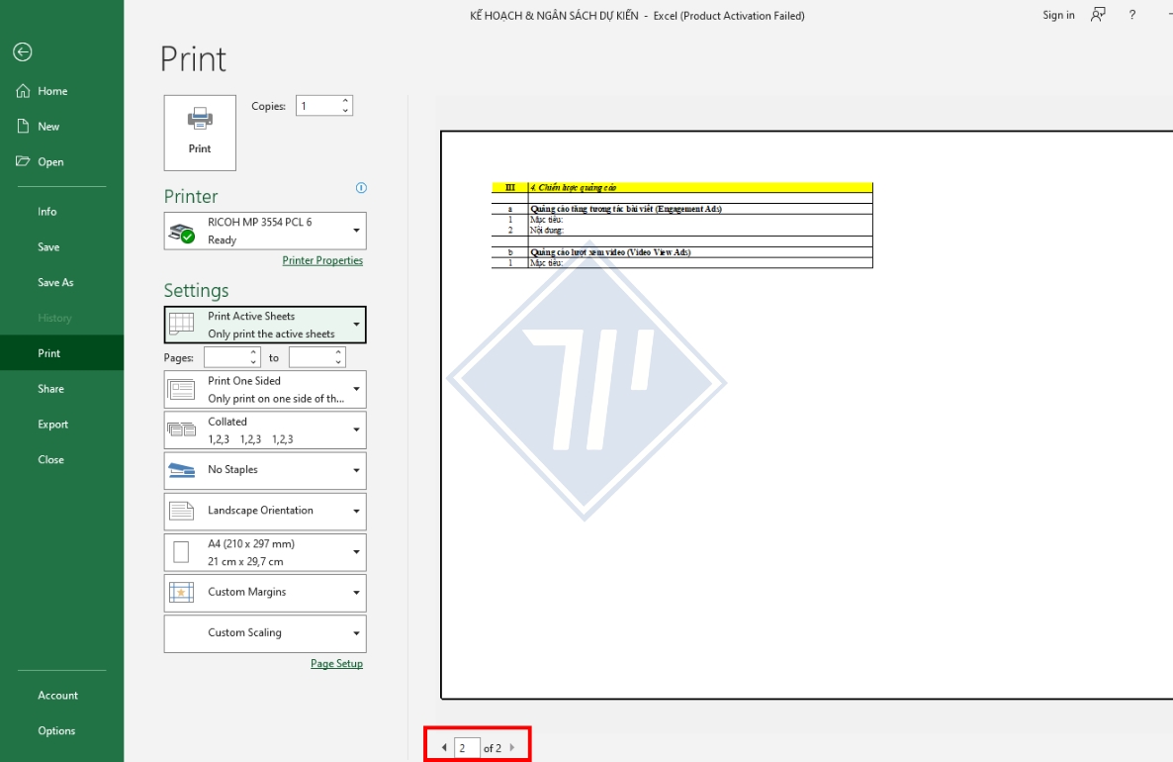Increase Copies using the up stepper arrow
1173x762 pixels.
[x=346, y=100]
